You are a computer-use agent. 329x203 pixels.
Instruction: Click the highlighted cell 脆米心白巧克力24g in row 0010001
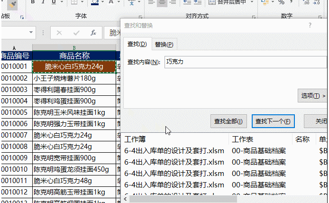point(74,67)
